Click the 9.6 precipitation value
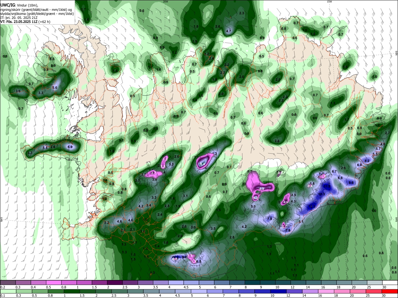 pyautogui.click(x=351, y=183)
